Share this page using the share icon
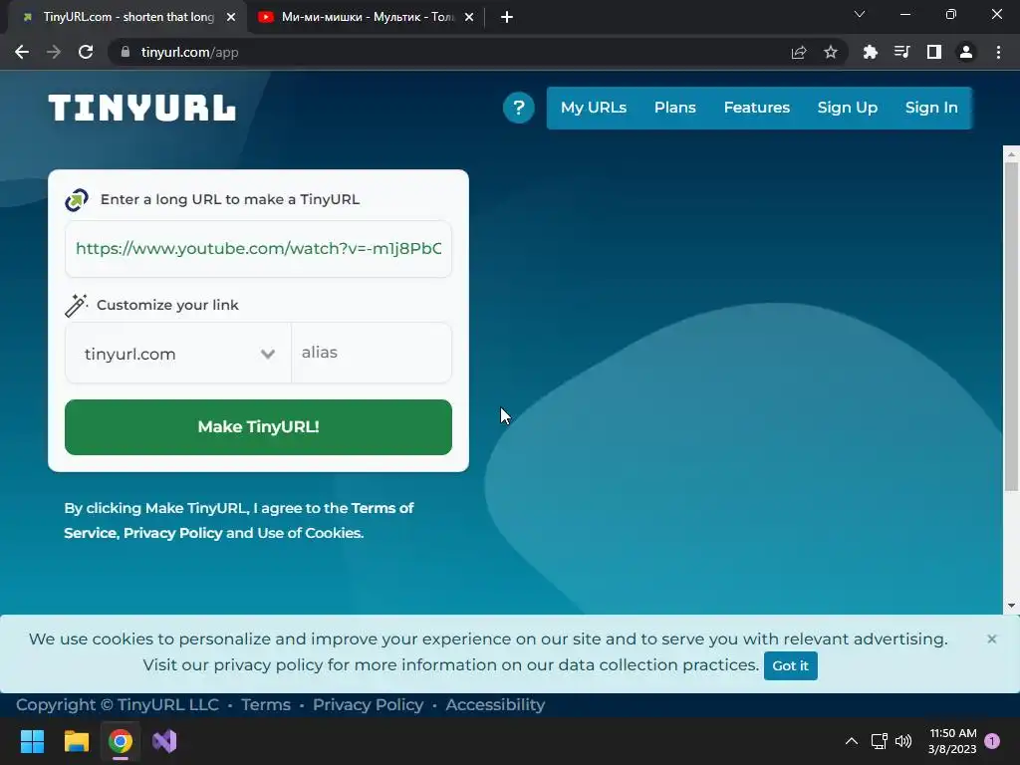Screen dimensions: 1020x765 tap(799, 52)
